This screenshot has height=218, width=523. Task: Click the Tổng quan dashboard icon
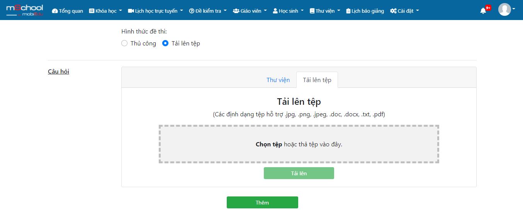(54, 11)
